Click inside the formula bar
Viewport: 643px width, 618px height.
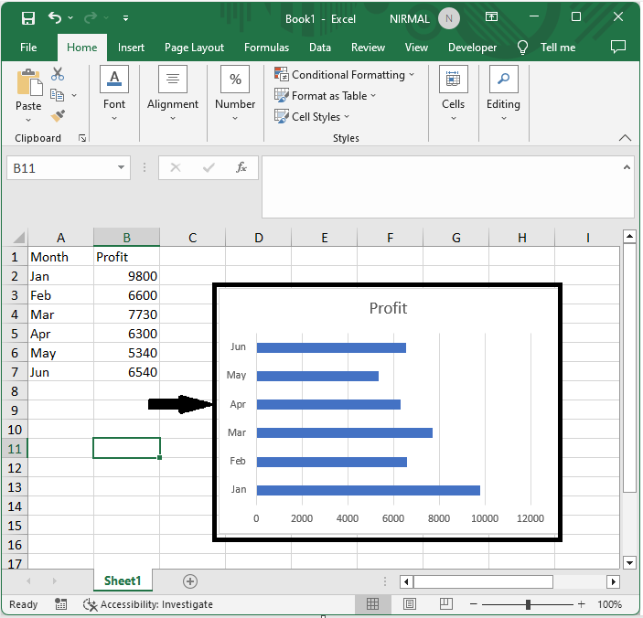443,186
